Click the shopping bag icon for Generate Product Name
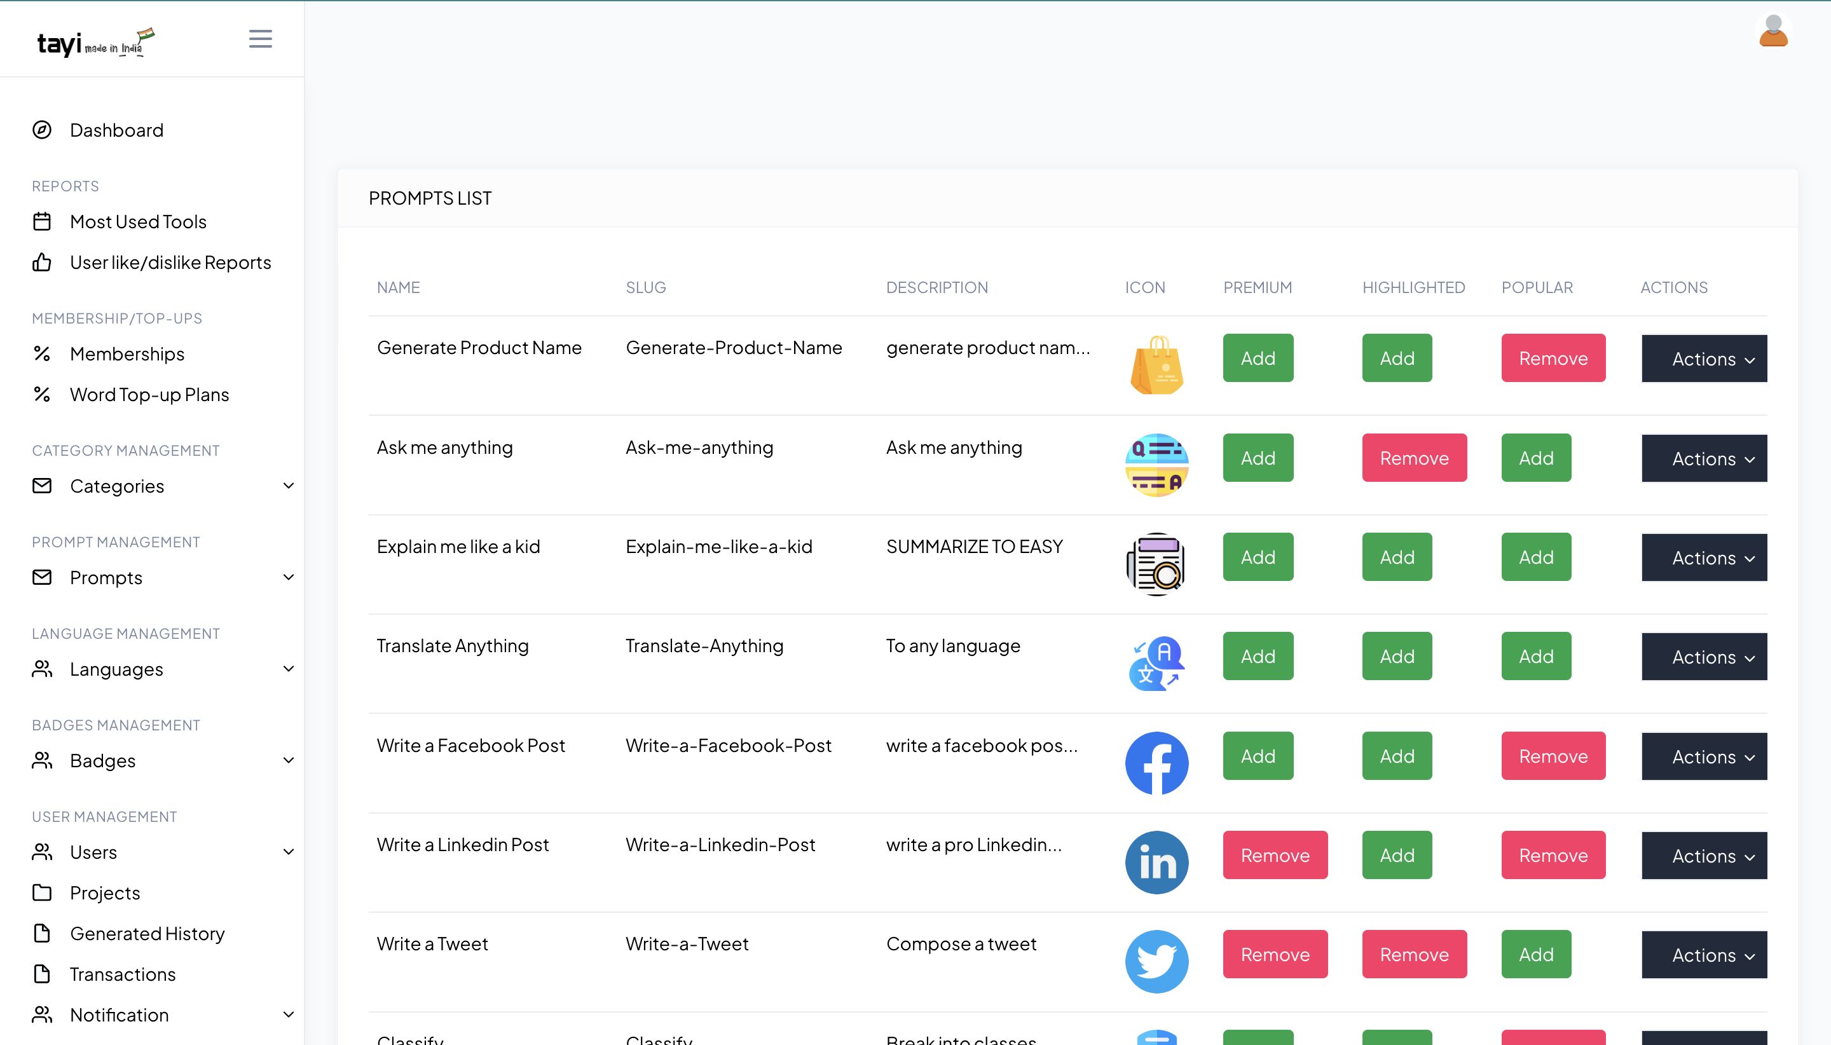 coord(1156,365)
